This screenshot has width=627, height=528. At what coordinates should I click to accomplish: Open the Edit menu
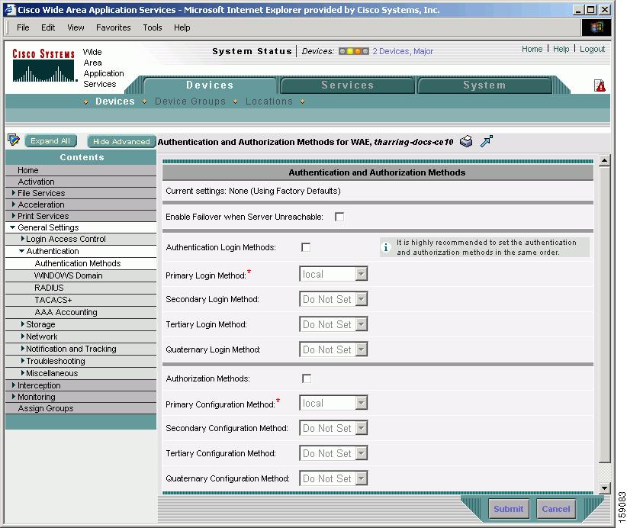(48, 27)
